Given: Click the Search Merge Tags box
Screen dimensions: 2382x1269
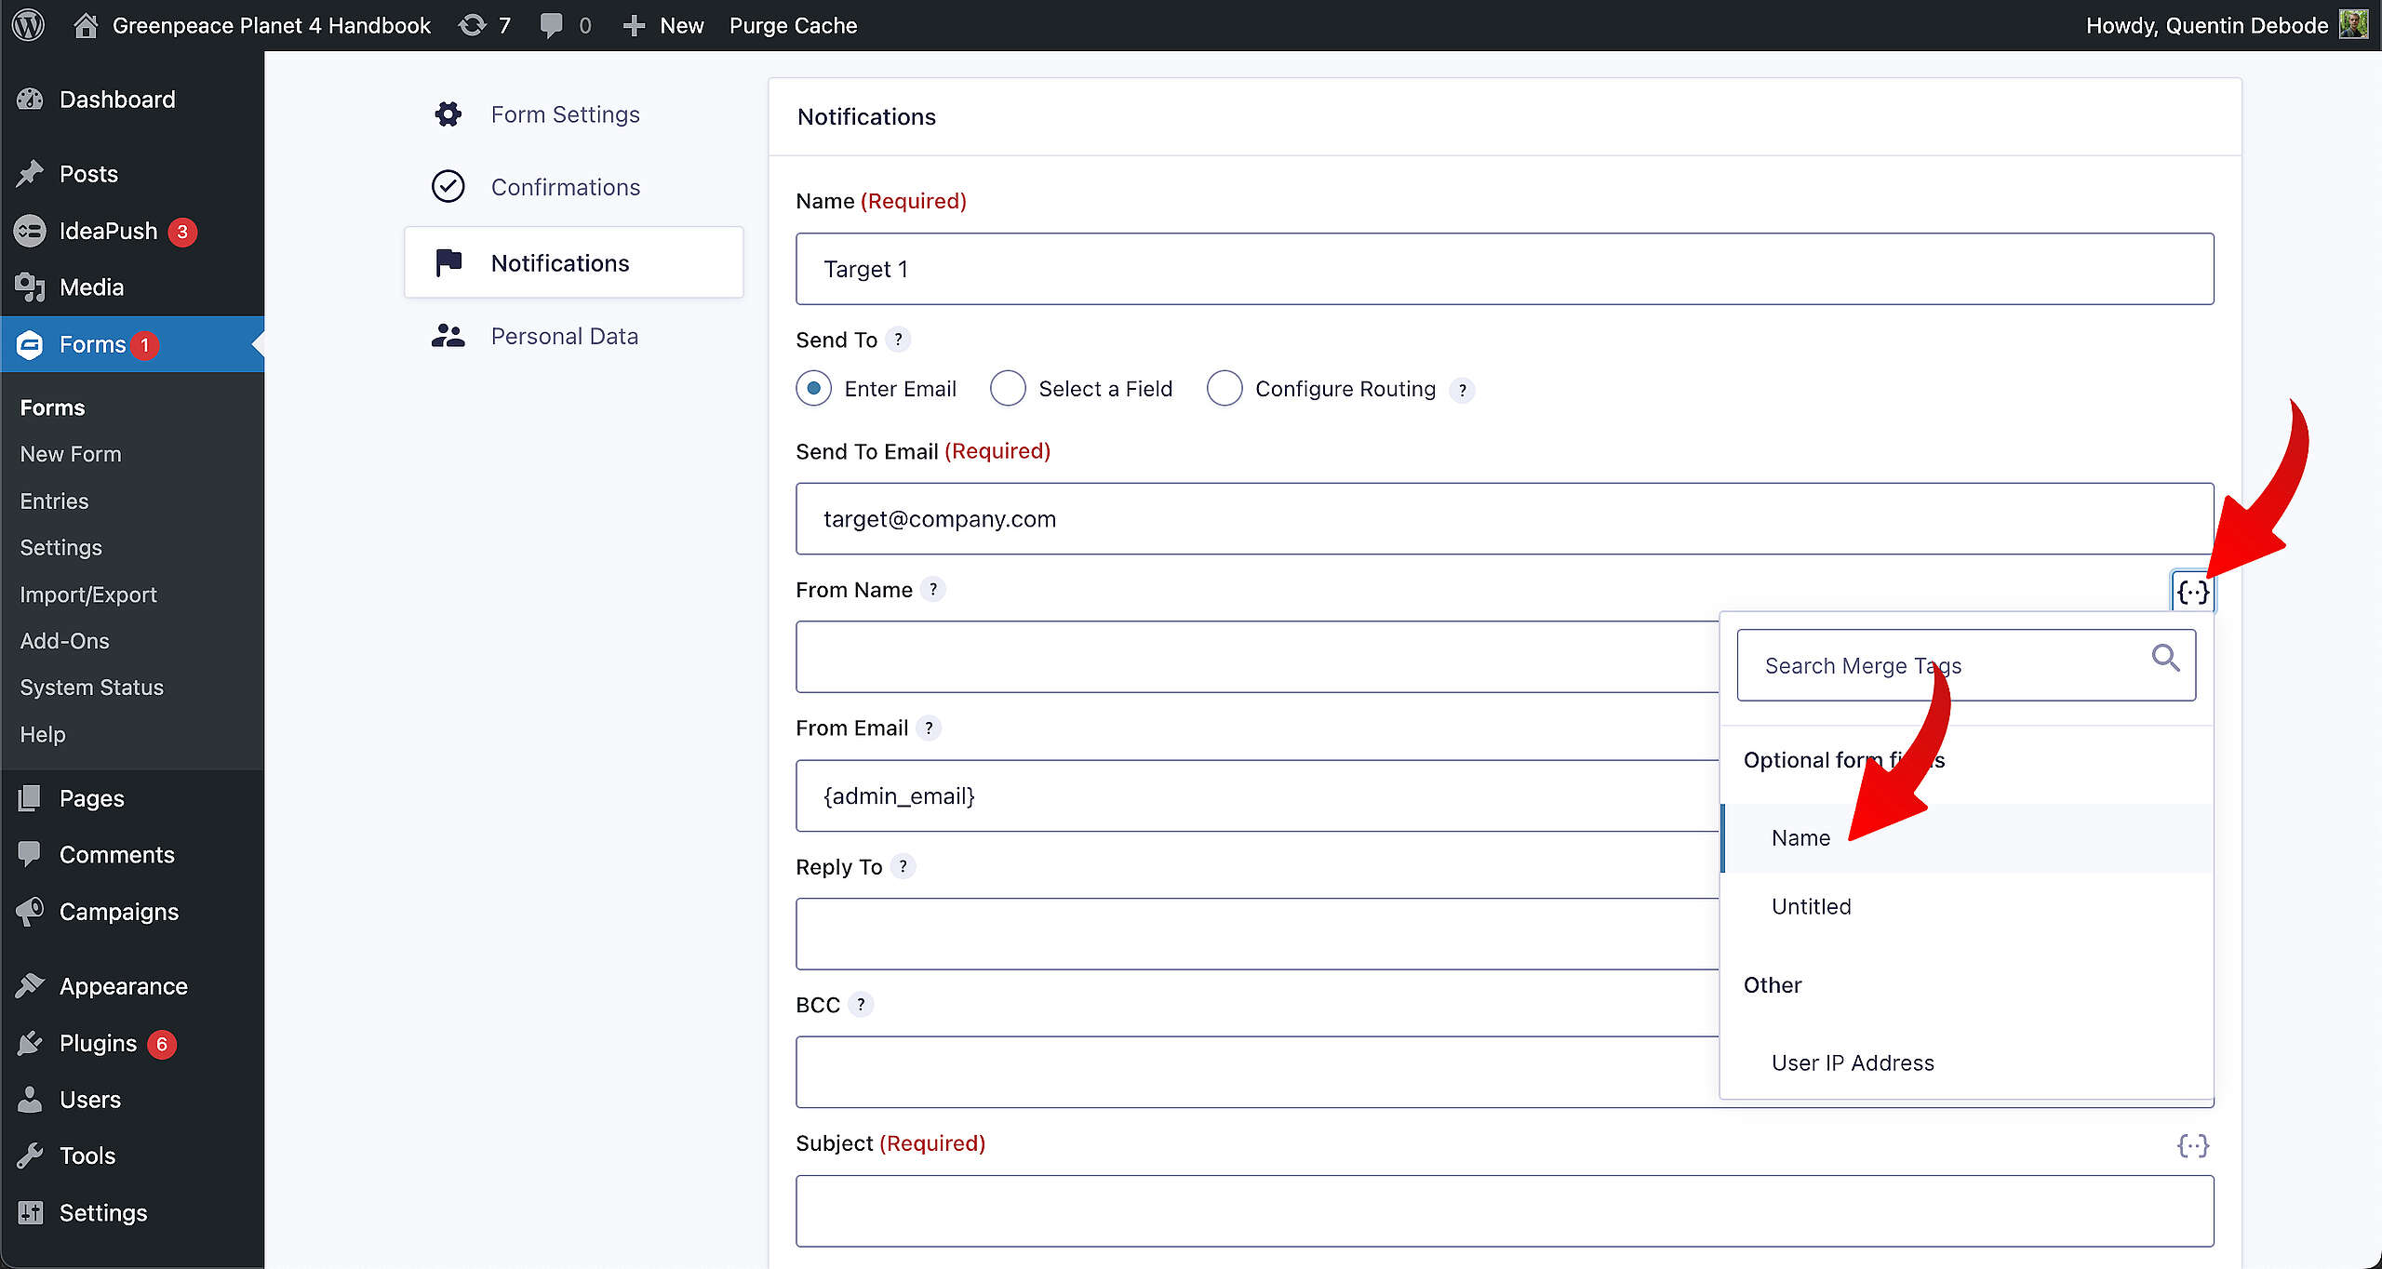Looking at the screenshot, I should [x=1966, y=665].
